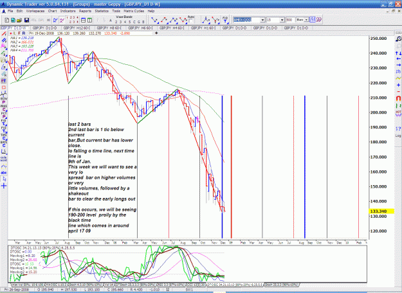Click the horizontal split window icon
This screenshot has height=293, width=402.
tap(84, 20)
